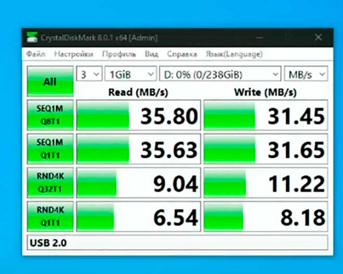Click the Write (MB/s) column header

coord(265,92)
